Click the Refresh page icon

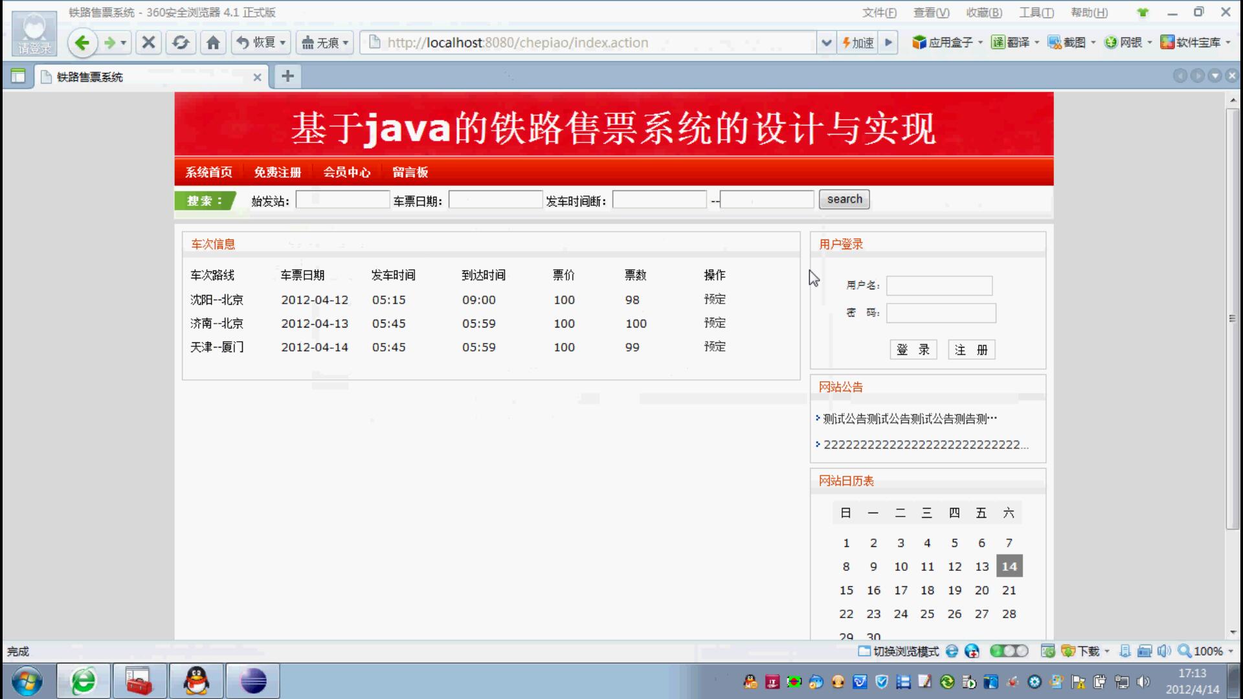coord(181,43)
